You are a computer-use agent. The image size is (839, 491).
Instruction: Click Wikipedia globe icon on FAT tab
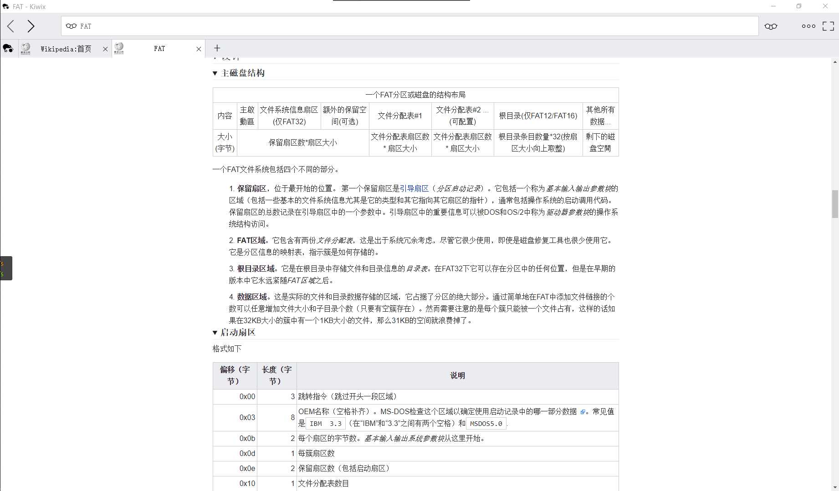coord(119,48)
